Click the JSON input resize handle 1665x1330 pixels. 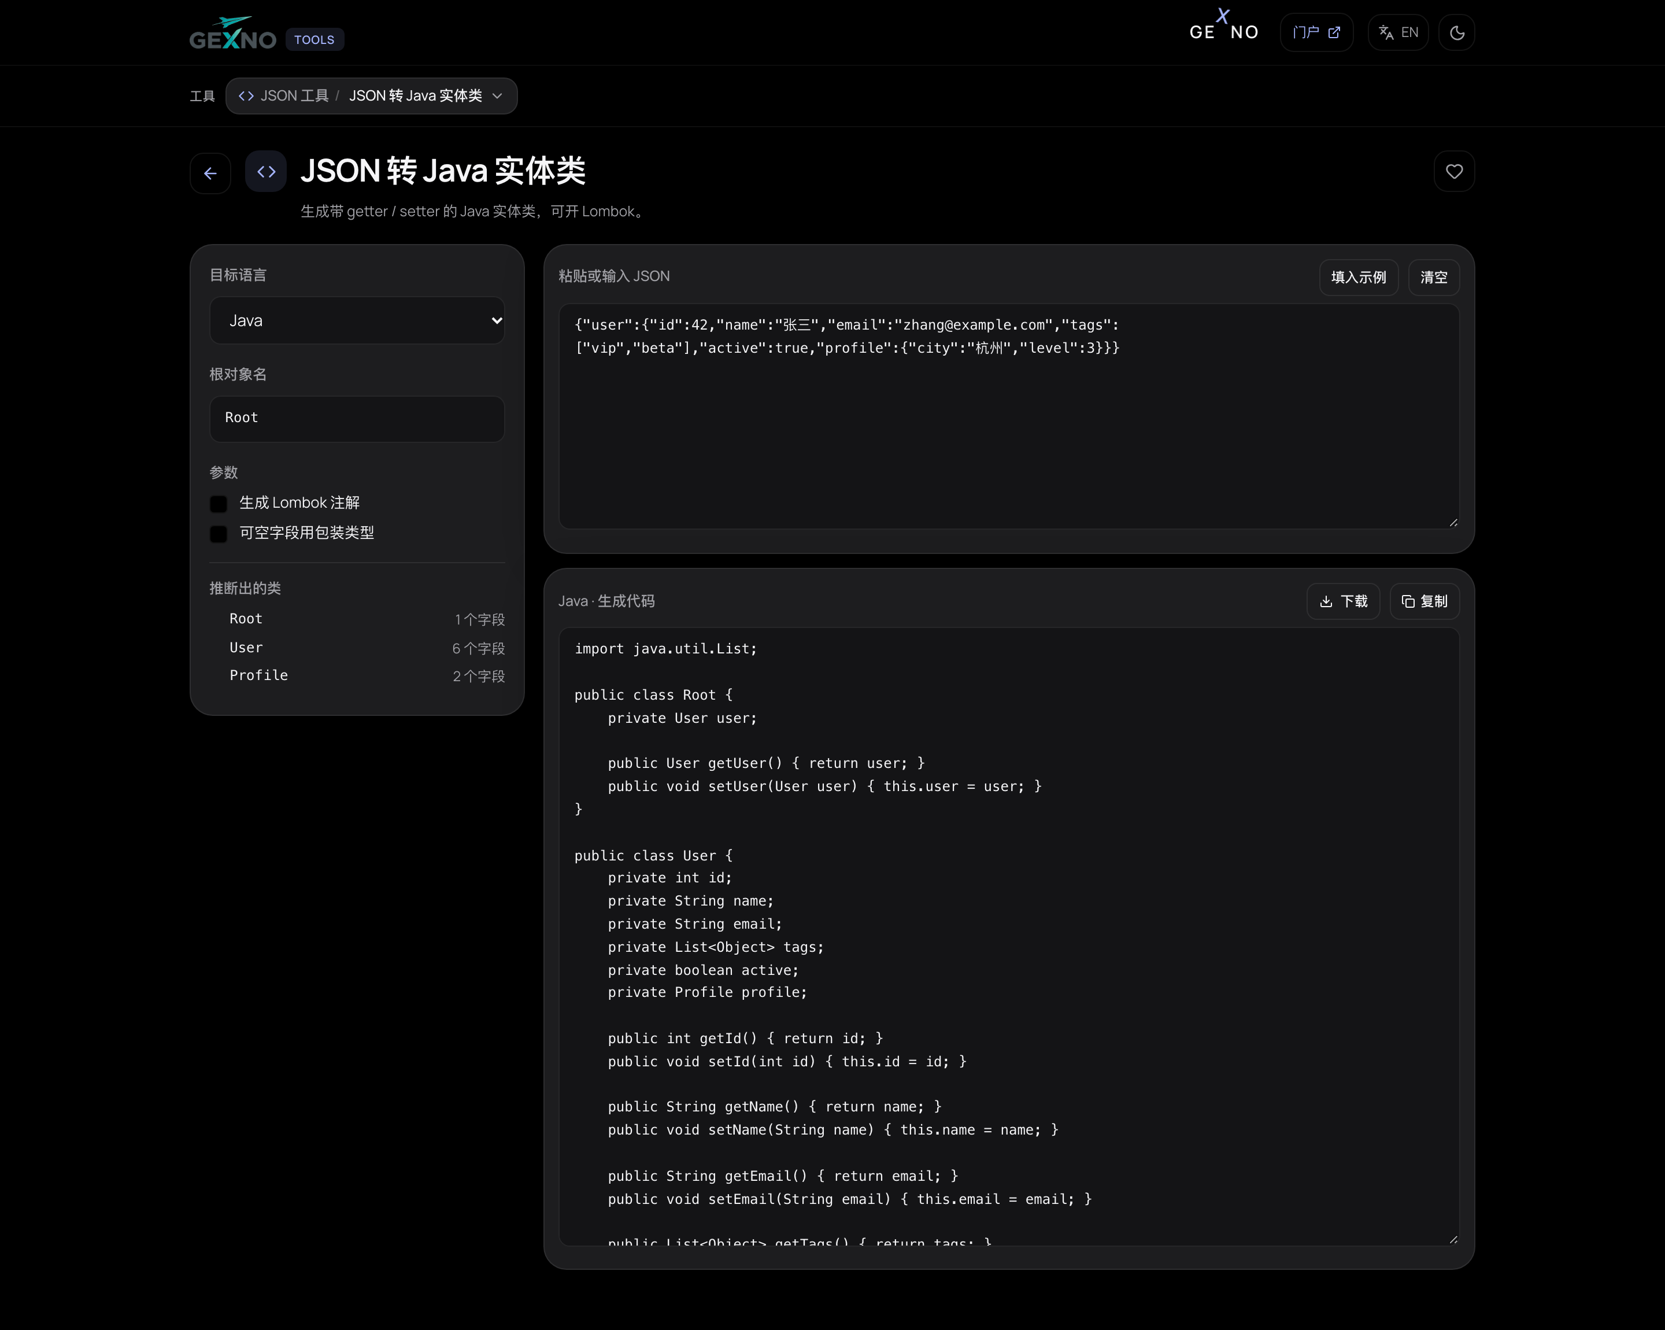1453,523
